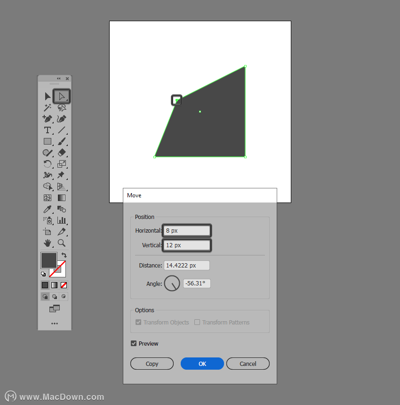Viewport: 400px width, 405px height.
Task: Select the Warp tool
Action: pyautogui.click(x=48, y=175)
